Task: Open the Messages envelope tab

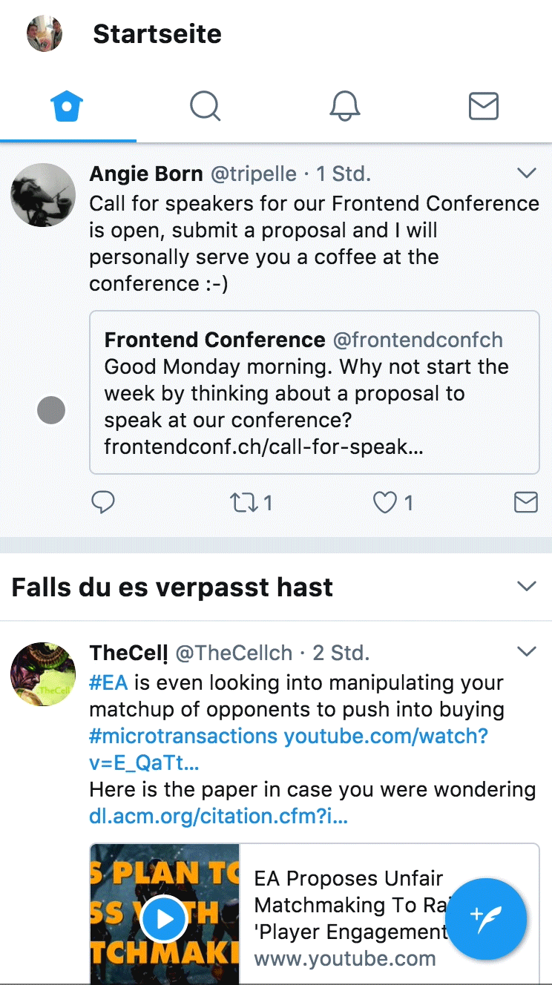Action: point(484,106)
